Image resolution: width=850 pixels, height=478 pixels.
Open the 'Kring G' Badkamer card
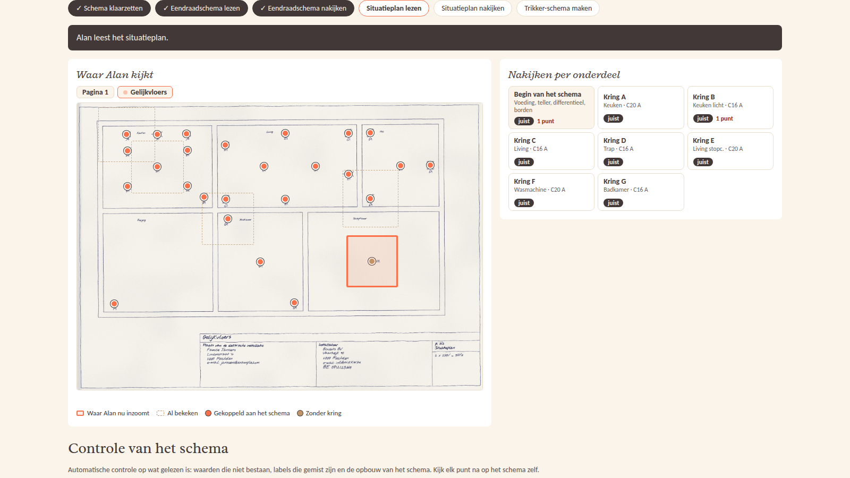[641, 192]
